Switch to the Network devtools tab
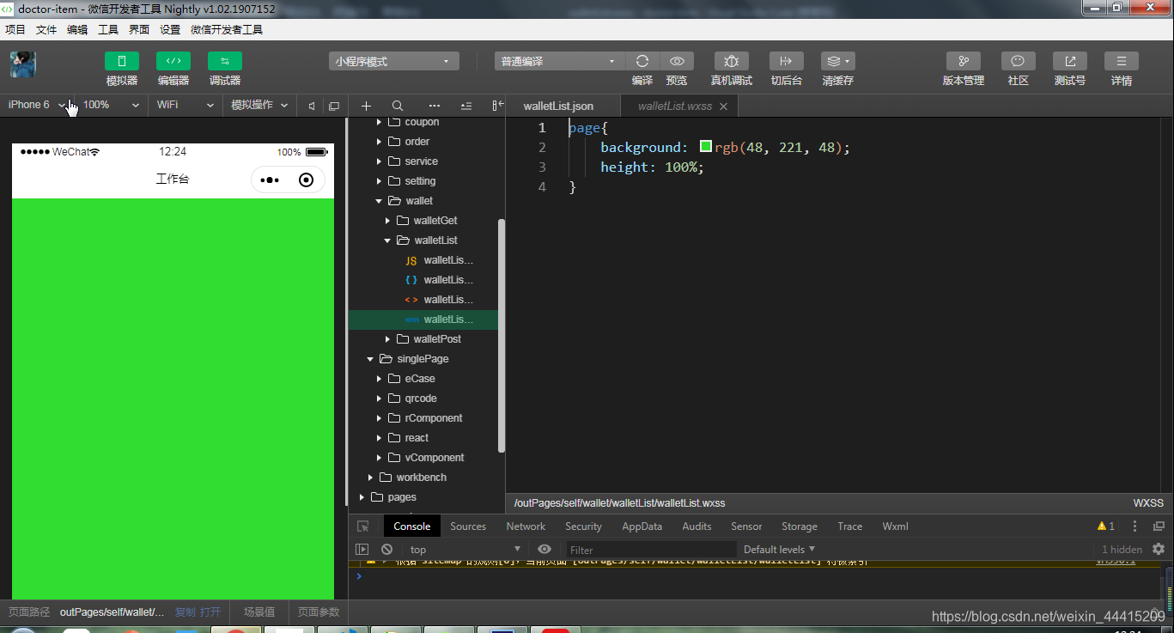The height and width of the screenshot is (633, 1174). (526, 526)
